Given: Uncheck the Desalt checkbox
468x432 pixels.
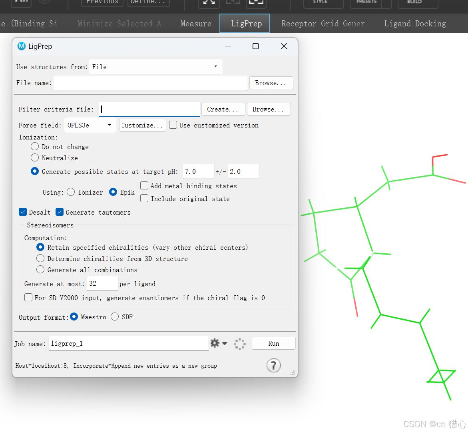Looking at the screenshot, I should coord(23,212).
